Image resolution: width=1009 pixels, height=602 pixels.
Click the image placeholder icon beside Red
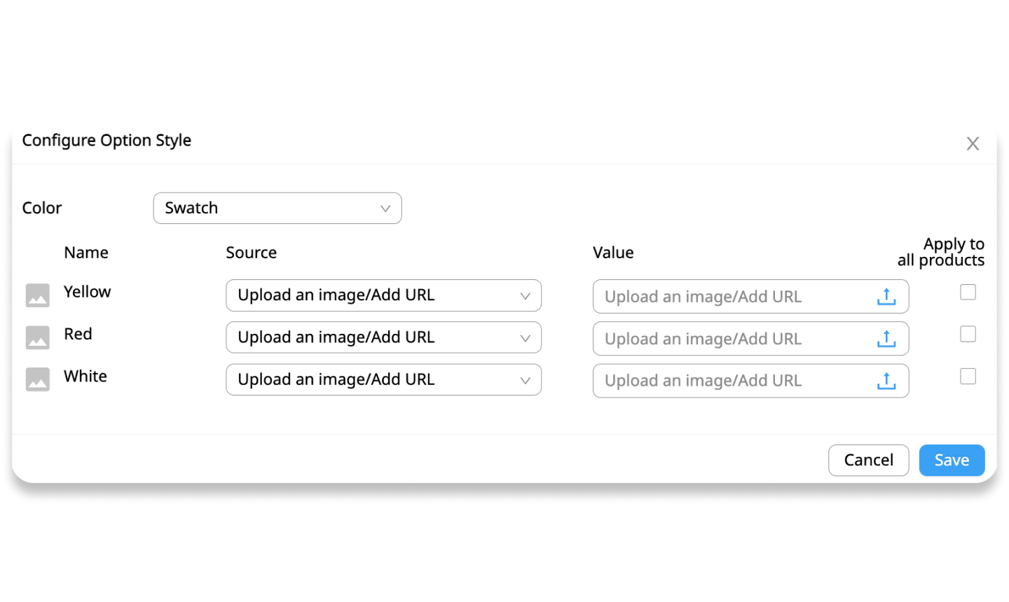coord(38,337)
